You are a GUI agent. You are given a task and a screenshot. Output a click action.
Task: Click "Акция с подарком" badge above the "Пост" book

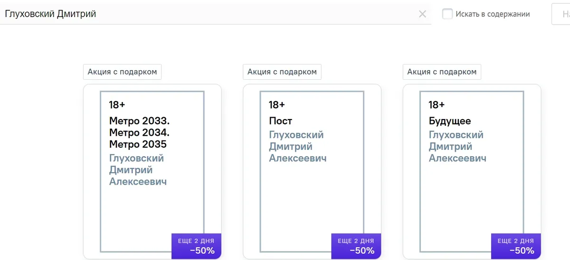(282, 72)
